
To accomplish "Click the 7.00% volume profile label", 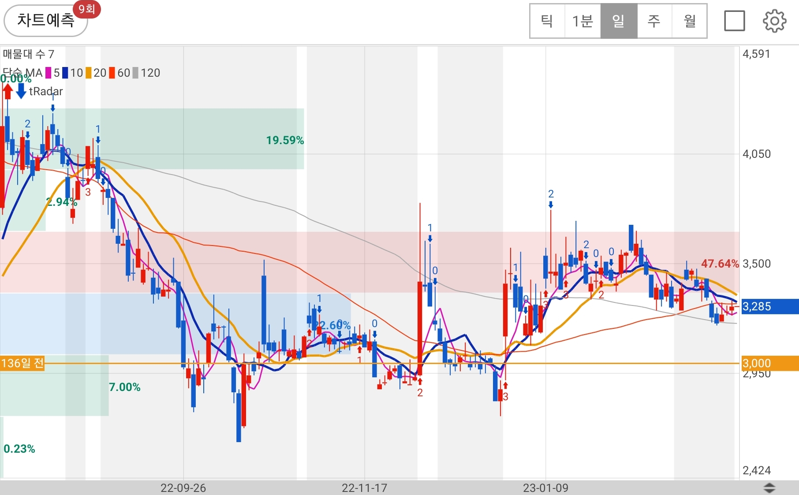I will (x=124, y=387).
